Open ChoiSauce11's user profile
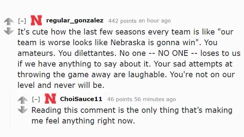This screenshot has height=137, width=244. pos(81,99)
